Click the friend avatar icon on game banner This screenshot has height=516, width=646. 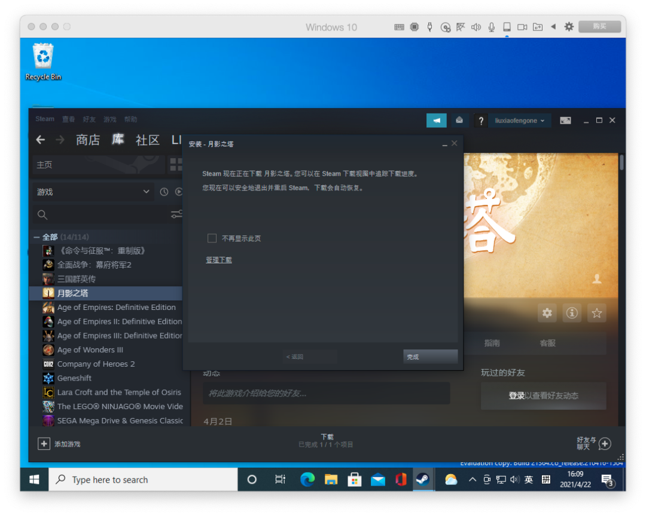click(x=597, y=279)
